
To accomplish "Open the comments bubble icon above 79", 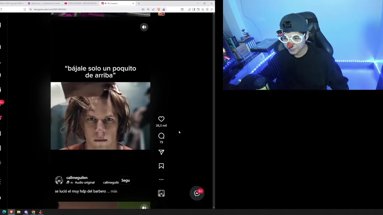I will 161,136.
